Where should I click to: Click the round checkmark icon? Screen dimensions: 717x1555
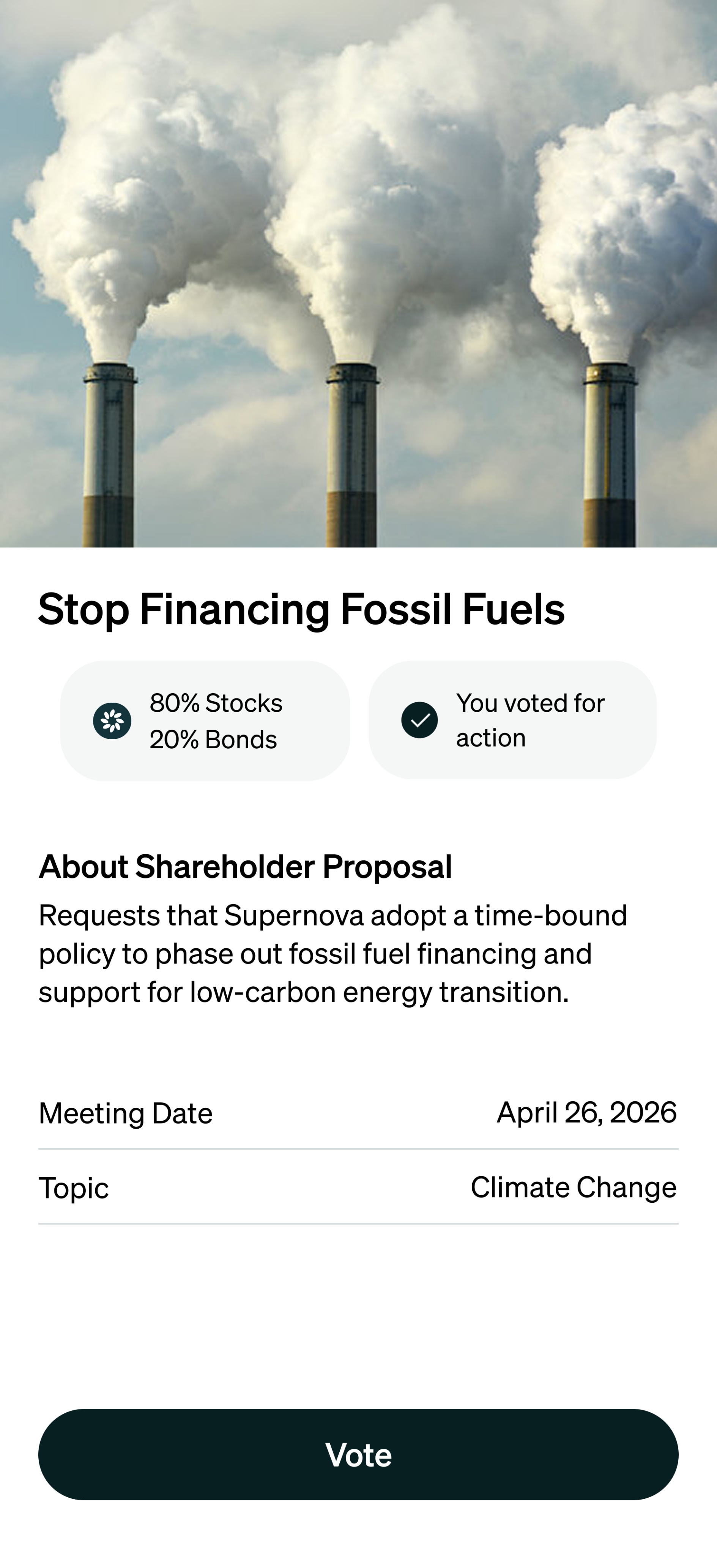419,719
